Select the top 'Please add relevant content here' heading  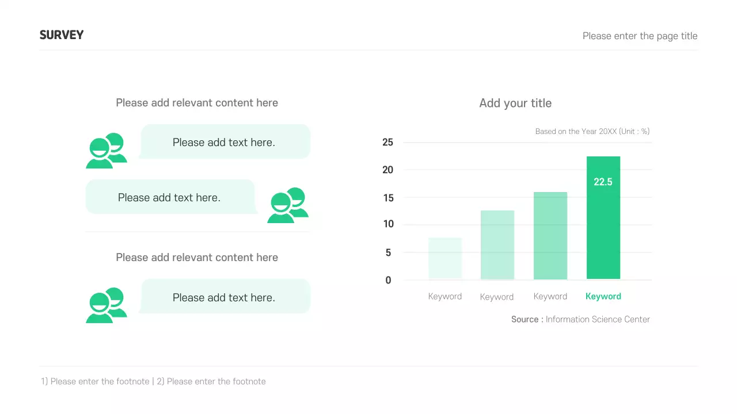pyautogui.click(x=197, y=103)
